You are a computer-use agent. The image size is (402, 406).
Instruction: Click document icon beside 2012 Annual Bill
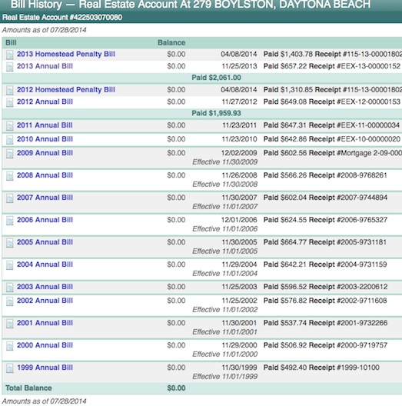[10, 102]
